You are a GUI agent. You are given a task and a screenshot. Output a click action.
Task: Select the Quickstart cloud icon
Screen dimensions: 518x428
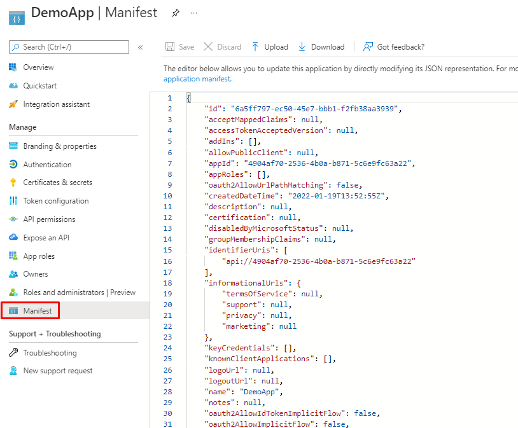click(13, 86)
